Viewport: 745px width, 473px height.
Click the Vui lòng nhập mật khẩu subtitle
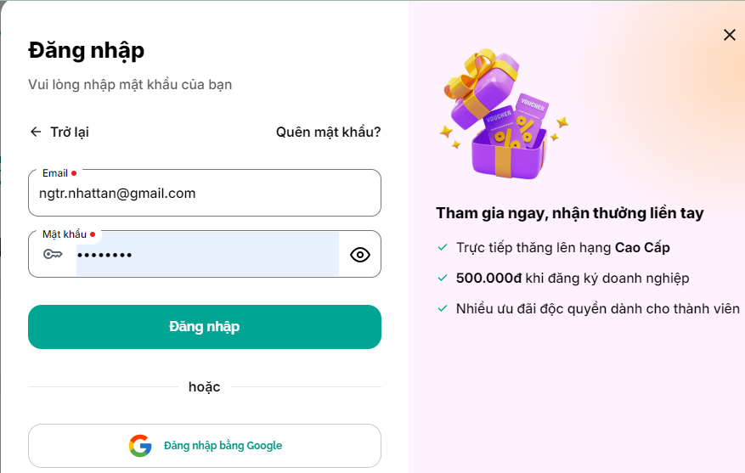tap(130, 85)
